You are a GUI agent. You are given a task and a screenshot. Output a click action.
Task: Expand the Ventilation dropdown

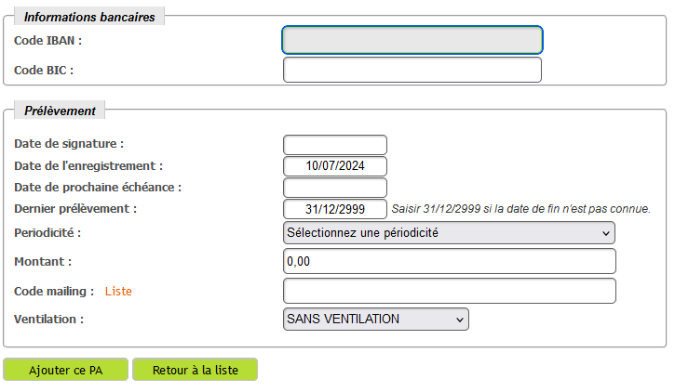coord(375,320)
